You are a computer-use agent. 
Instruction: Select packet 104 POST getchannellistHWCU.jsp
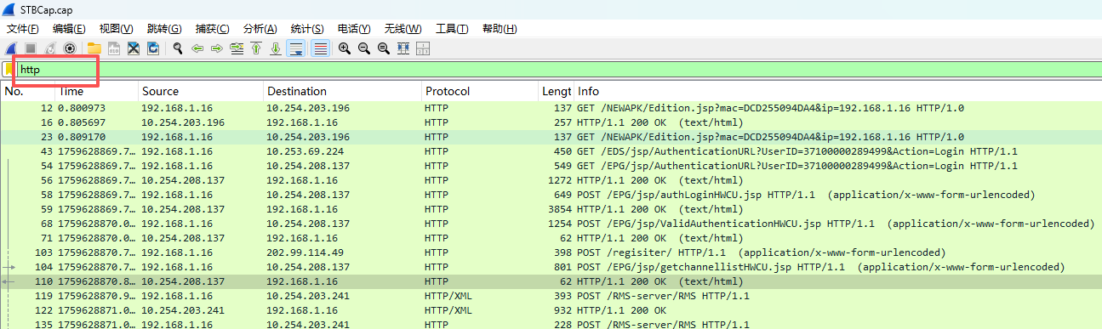[x=551, y=267]
